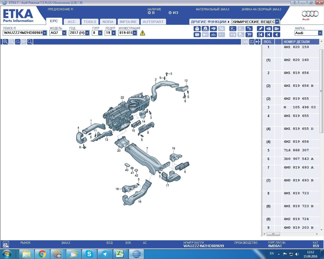324x259 pixels.
Task: Go to next illustration page icon
Action: point(277,29)
